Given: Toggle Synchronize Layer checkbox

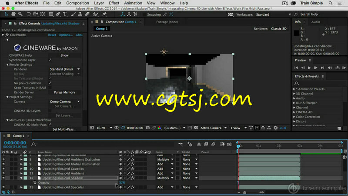Looking at the screenshot, I should pos(50,60).
